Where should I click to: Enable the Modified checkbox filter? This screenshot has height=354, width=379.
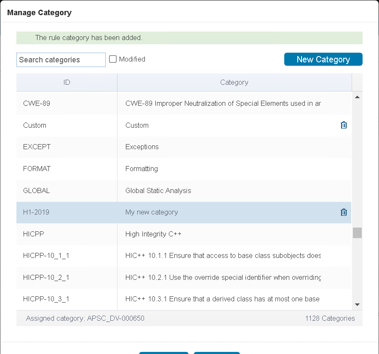[113, 59]
